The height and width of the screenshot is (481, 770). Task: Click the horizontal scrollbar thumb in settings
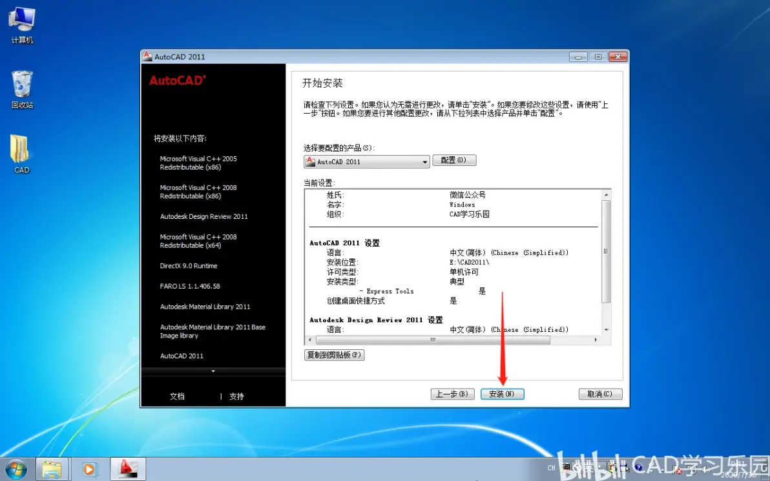coord(433,340)
